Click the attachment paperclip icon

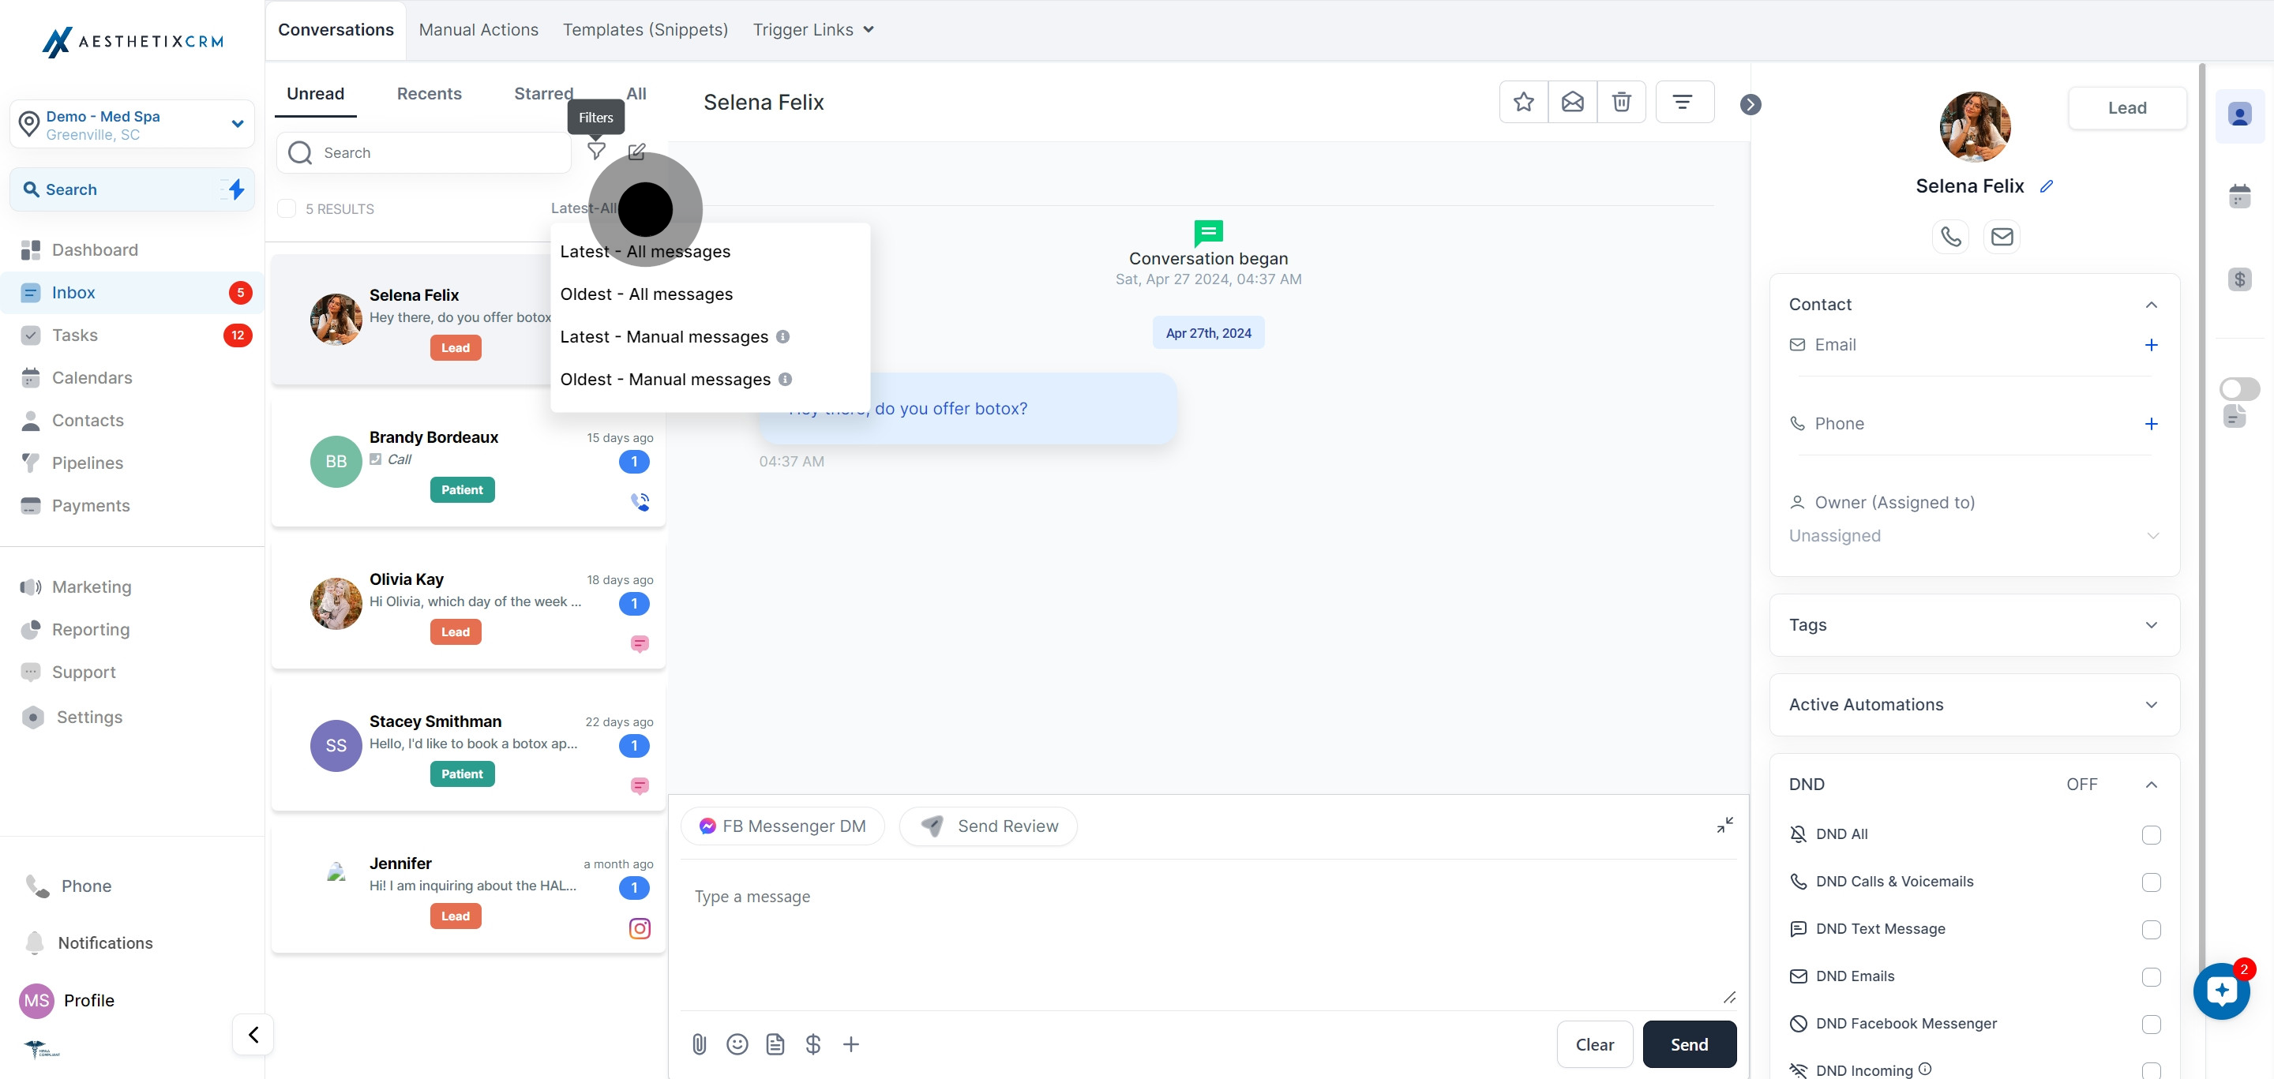tap(698, 1044)
